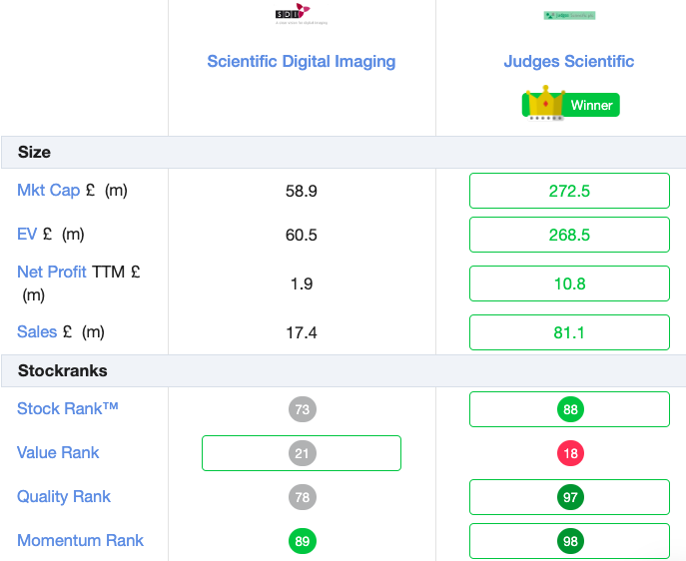Click the dark green 98 Momentum badge
The image size is (686, 561).
[570, 541]
